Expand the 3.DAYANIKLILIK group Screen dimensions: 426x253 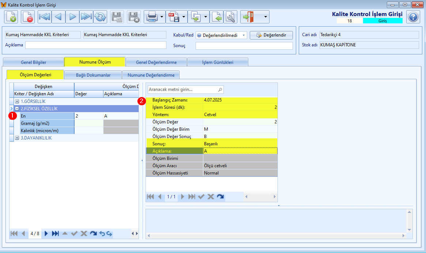[17, 138]
